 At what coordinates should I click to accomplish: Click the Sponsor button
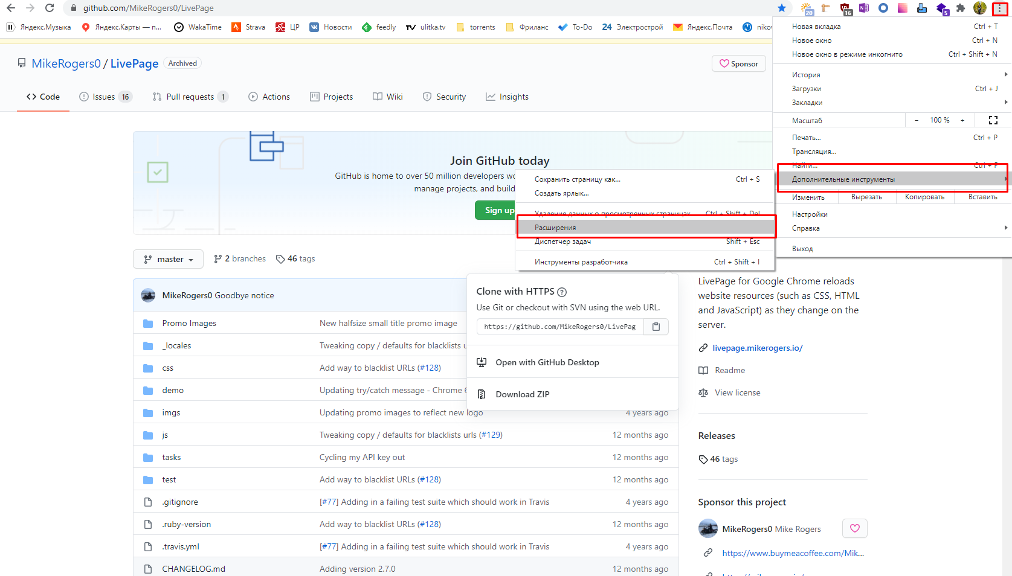tap(739, 63)
